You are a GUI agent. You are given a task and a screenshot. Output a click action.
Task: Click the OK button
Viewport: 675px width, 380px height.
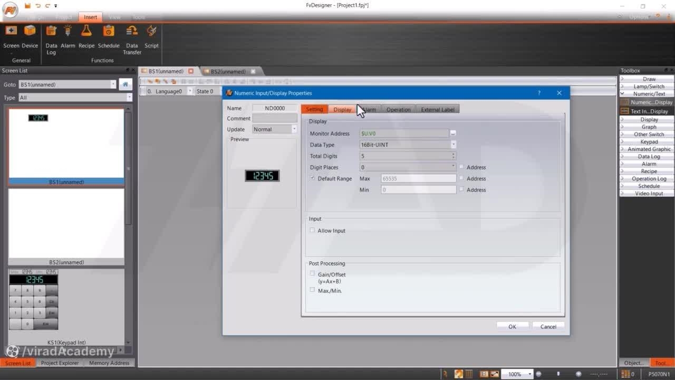(x=512, y=327)
